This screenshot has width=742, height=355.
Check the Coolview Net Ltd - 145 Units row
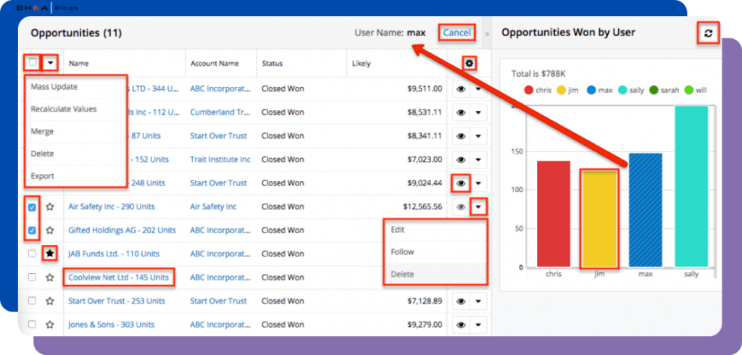tap(32, 277)
